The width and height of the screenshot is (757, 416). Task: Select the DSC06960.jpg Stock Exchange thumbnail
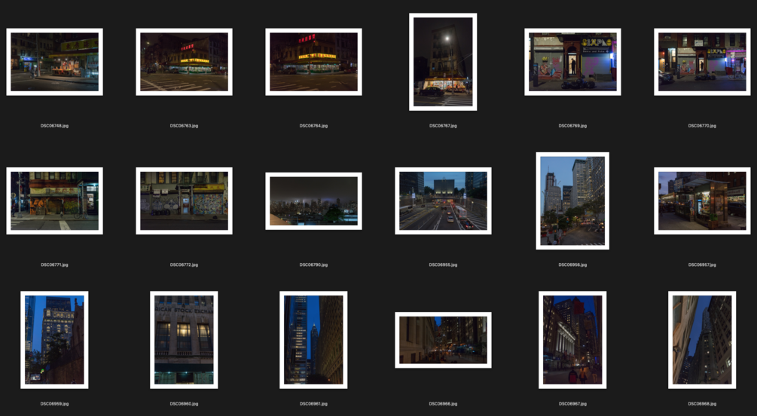point(184,340)
